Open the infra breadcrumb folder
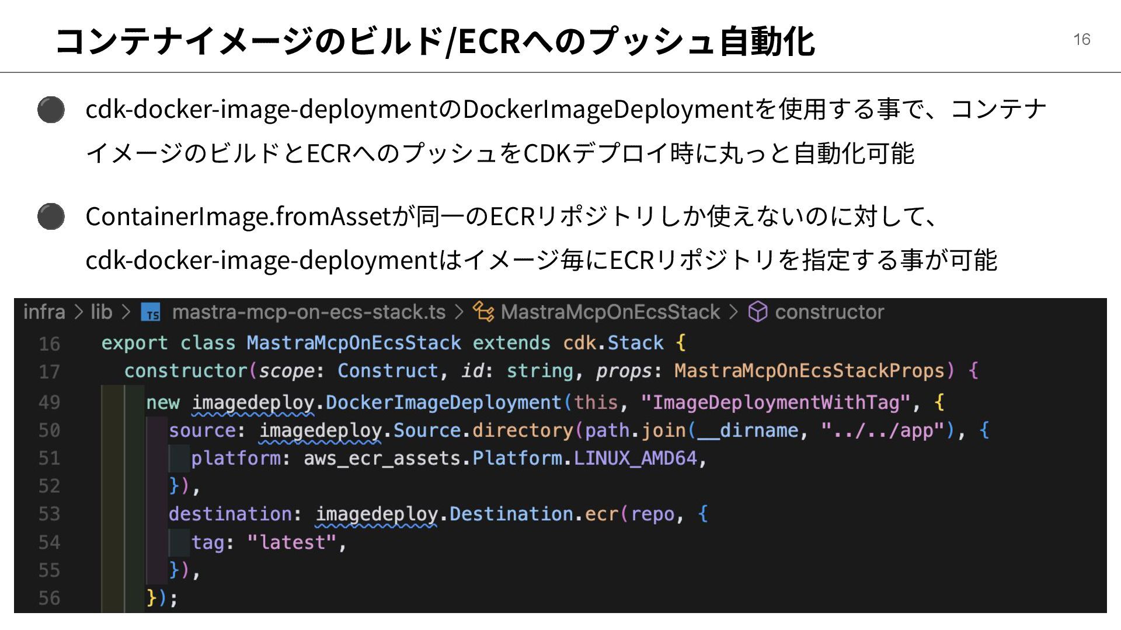Viewport: 1121px width, 630px height. (44, 312)
